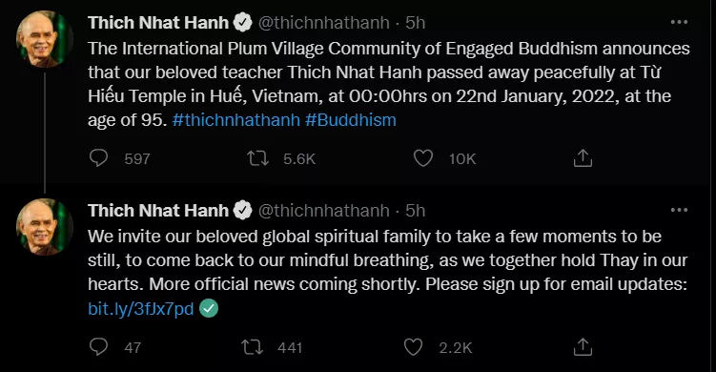Image resolution: width=716 pixels, height=372 pixels.
Task: Reply to the passing announcement tweet
Action: 98,158
